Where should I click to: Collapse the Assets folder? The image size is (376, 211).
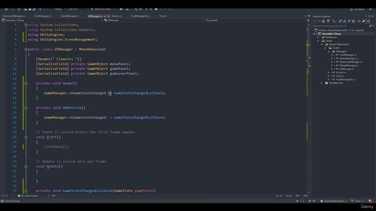[x=318, y=41]
